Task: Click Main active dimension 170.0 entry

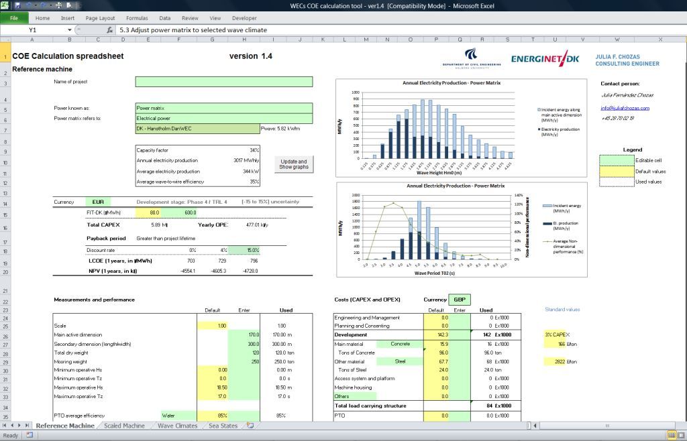Action: [244, 334]
